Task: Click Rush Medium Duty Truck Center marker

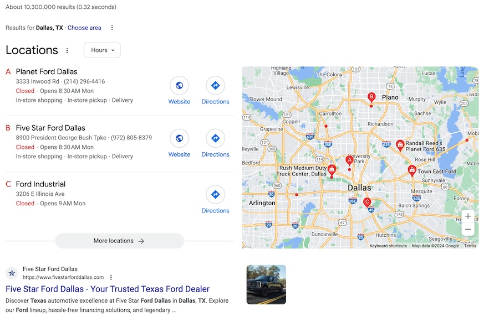Action: [x=332, y=170]
